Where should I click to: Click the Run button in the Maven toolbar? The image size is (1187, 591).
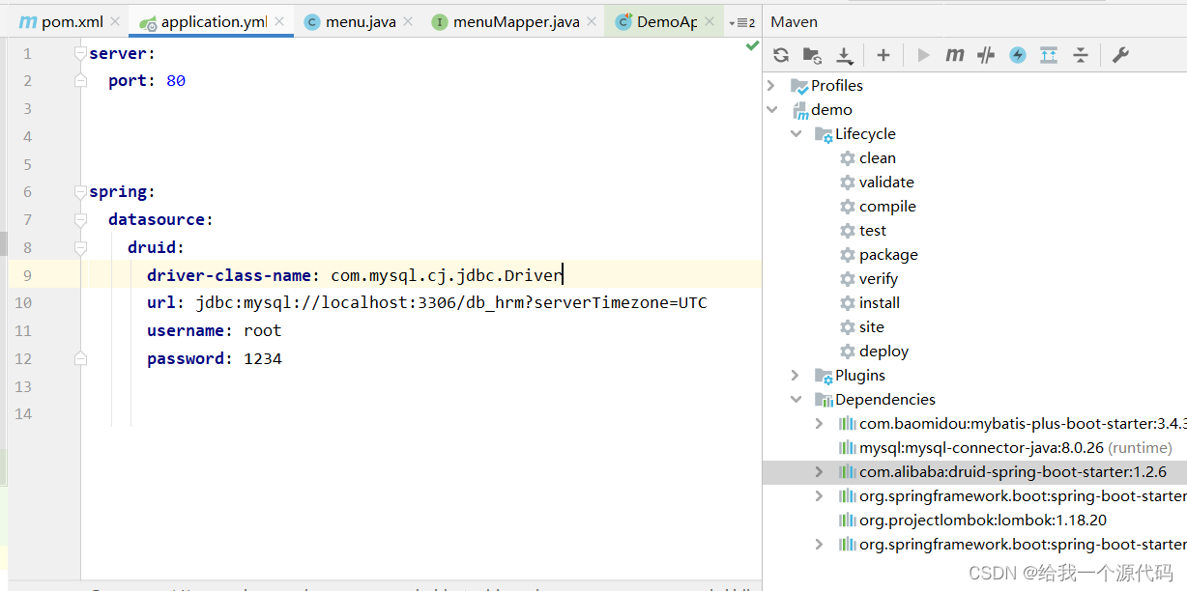(x=922, y=55)
